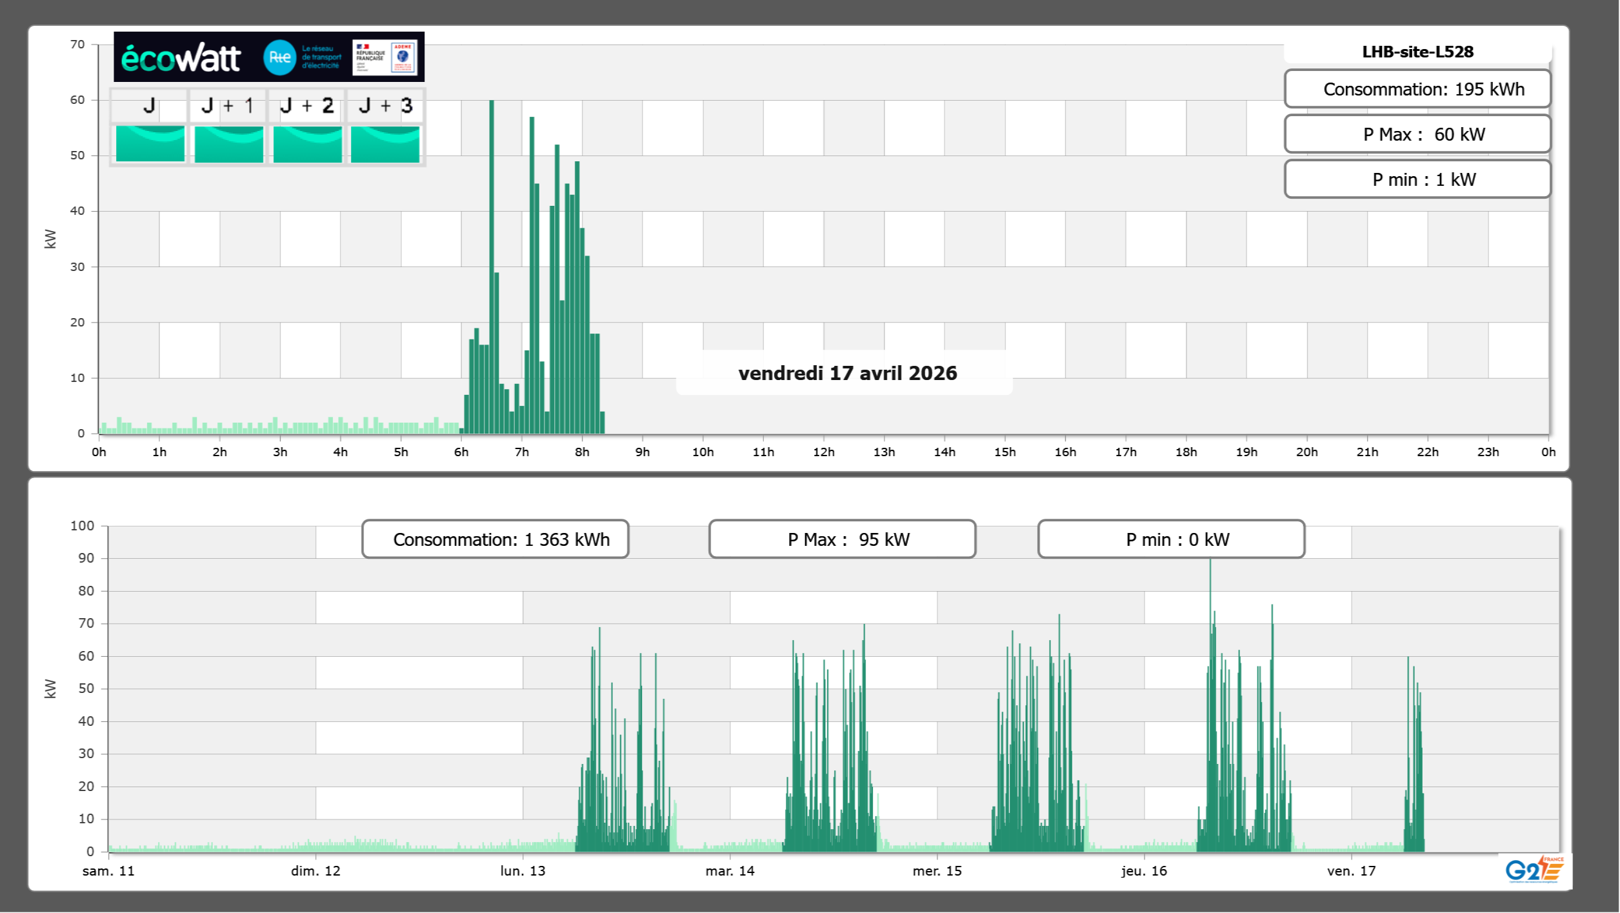Click the P Max : 60 kW box
1620x913 pixels.
(1417, 134)
